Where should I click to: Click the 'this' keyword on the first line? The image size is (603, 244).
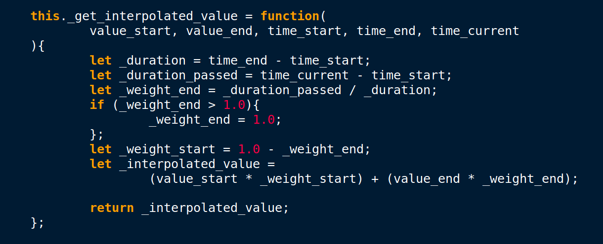point(45,16)
